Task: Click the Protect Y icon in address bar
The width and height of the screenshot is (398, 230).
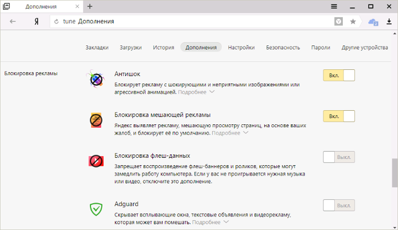Action: (x=338, y=22)
